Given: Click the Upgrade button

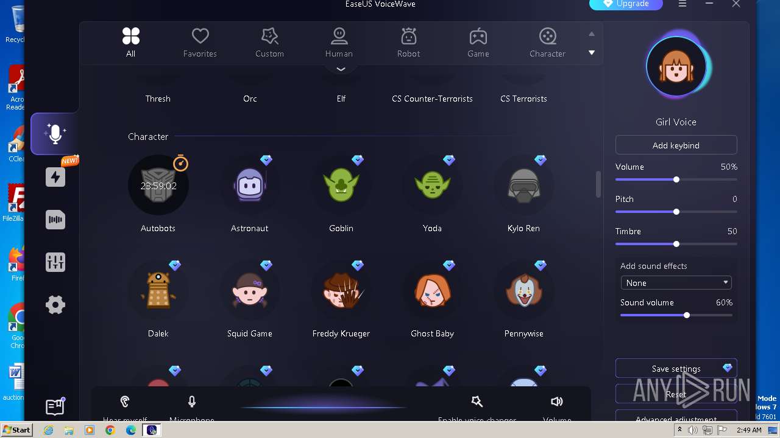Looking at the screenshot, I should point(625,4).
